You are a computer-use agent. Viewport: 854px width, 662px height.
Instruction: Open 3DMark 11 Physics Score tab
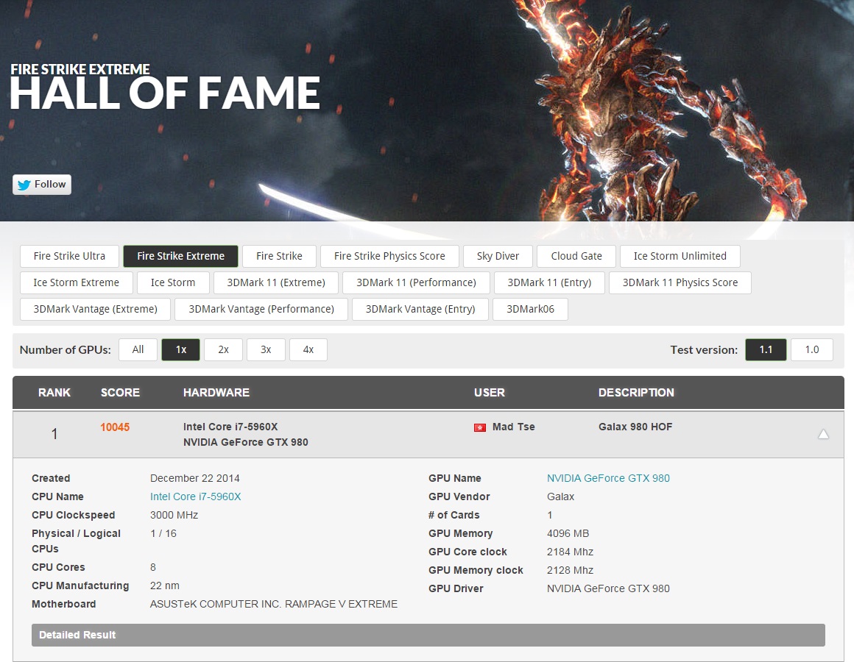[680, 283]
